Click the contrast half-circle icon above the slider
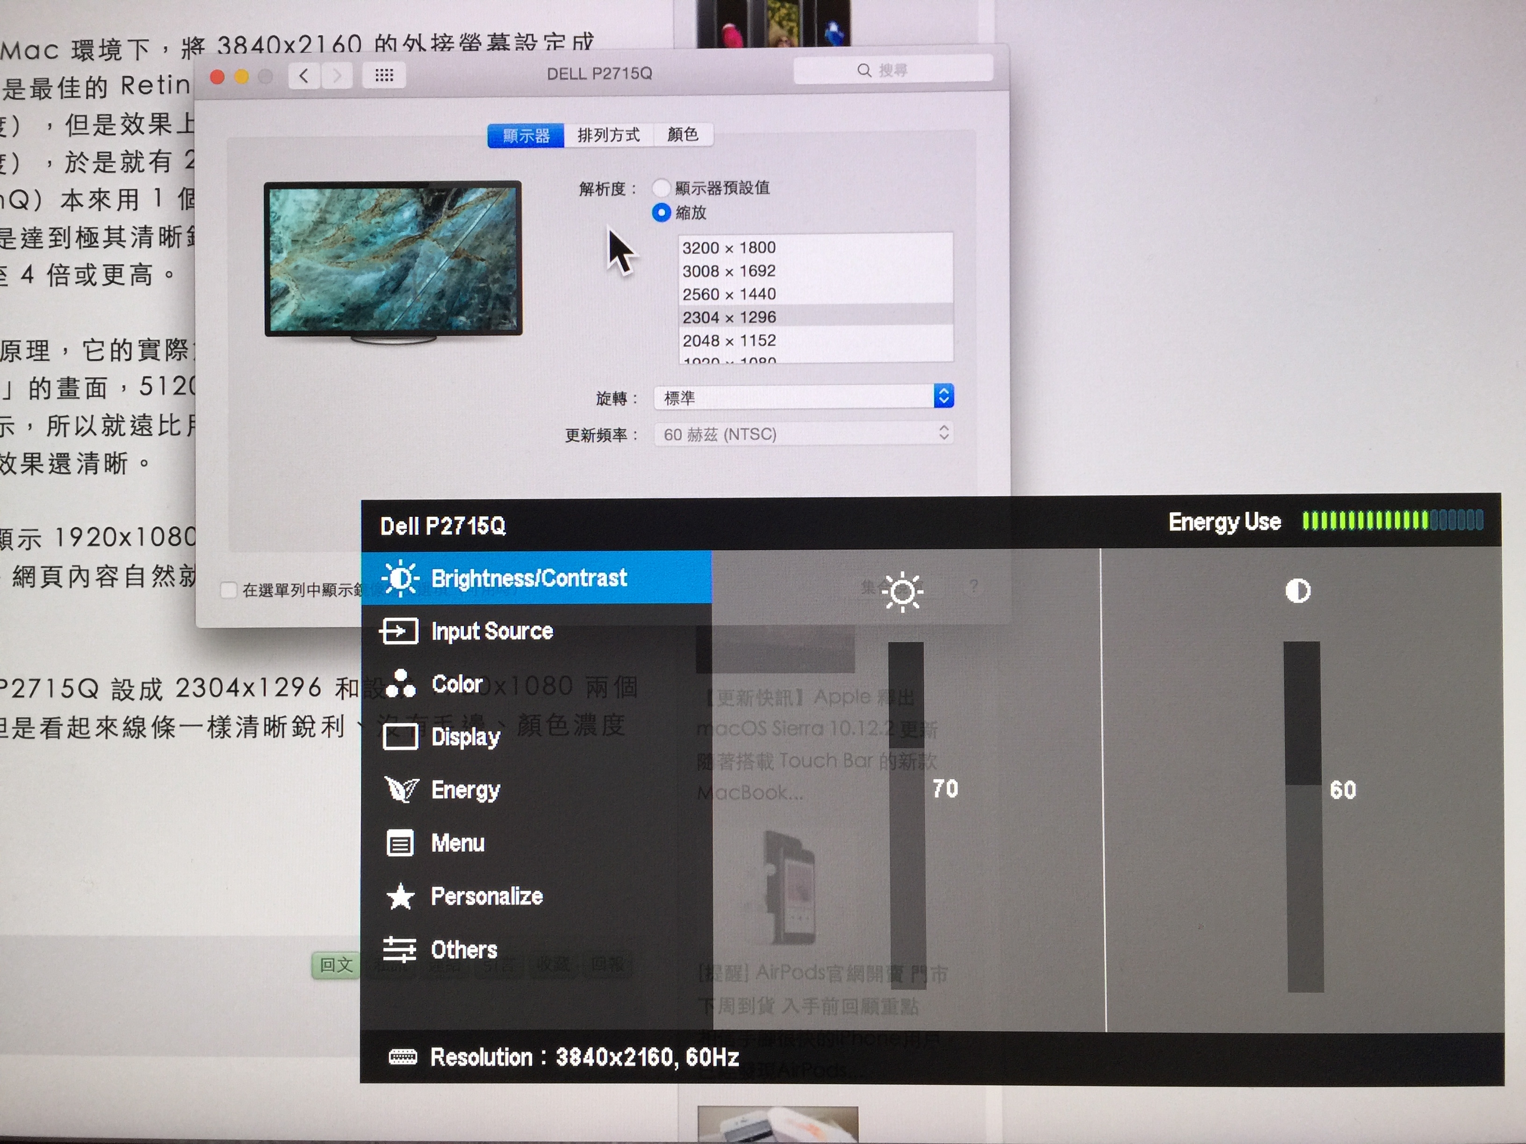This screenshot has height=1144, width=1526. point(1298,590)
